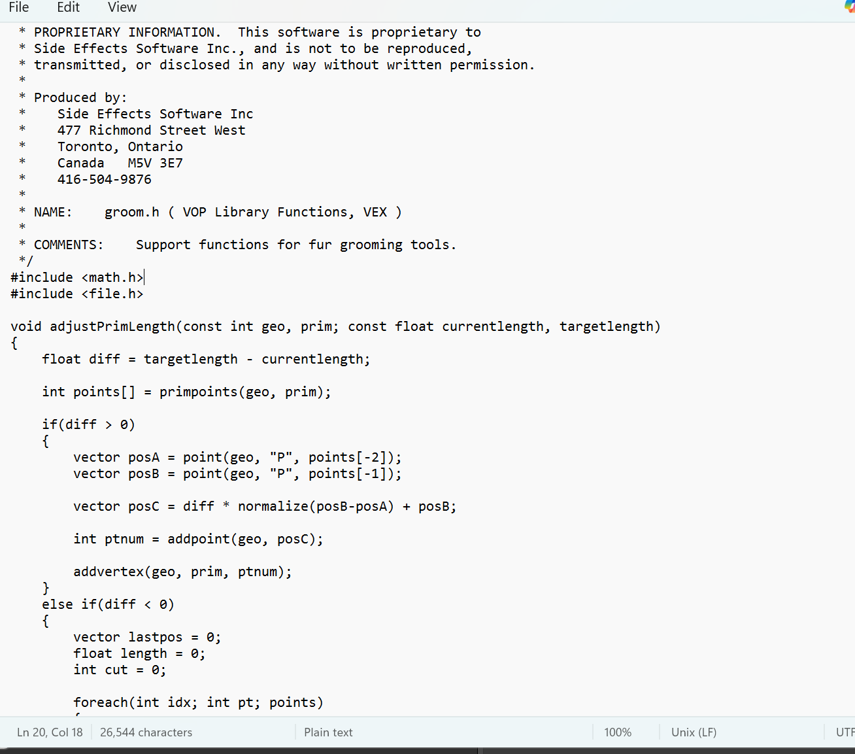Click the '26,544 characters' status entry
855x754 pixels.
146,732
